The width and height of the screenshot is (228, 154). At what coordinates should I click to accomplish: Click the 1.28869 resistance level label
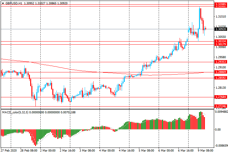click(221, 72)
